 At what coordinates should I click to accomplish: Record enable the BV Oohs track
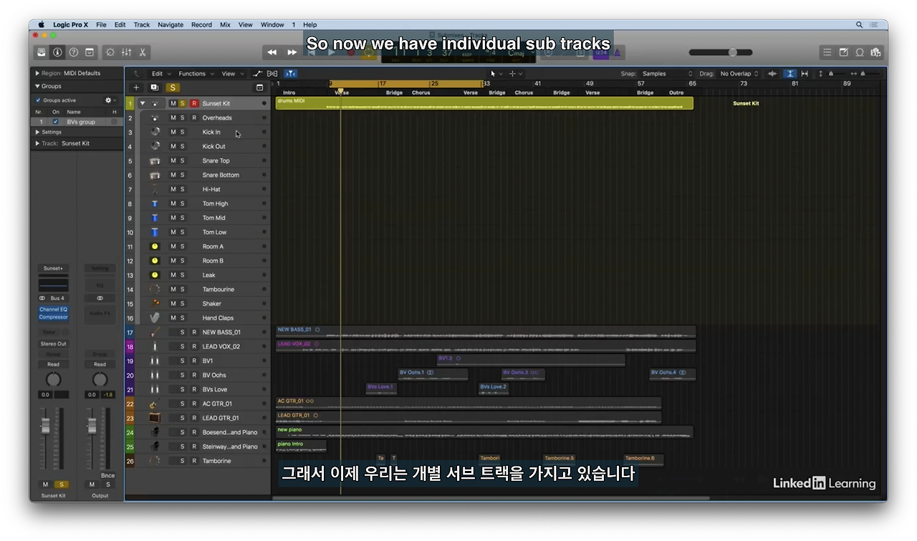(193, 375)
